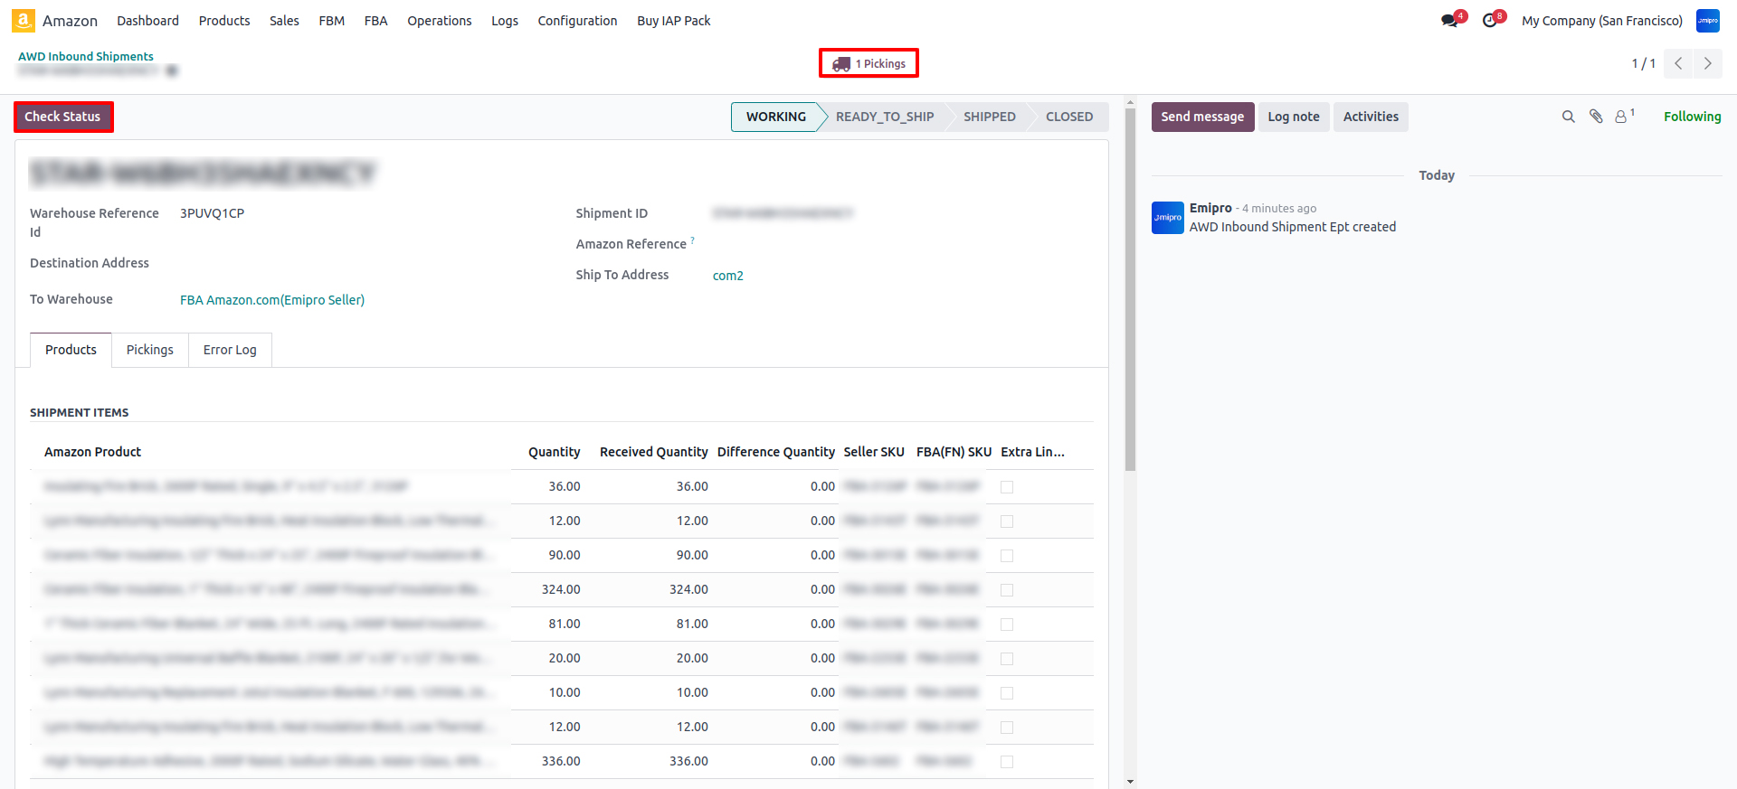Open the 1 Pickings truck button
1737x789 pixels.
tap(868, 64)
